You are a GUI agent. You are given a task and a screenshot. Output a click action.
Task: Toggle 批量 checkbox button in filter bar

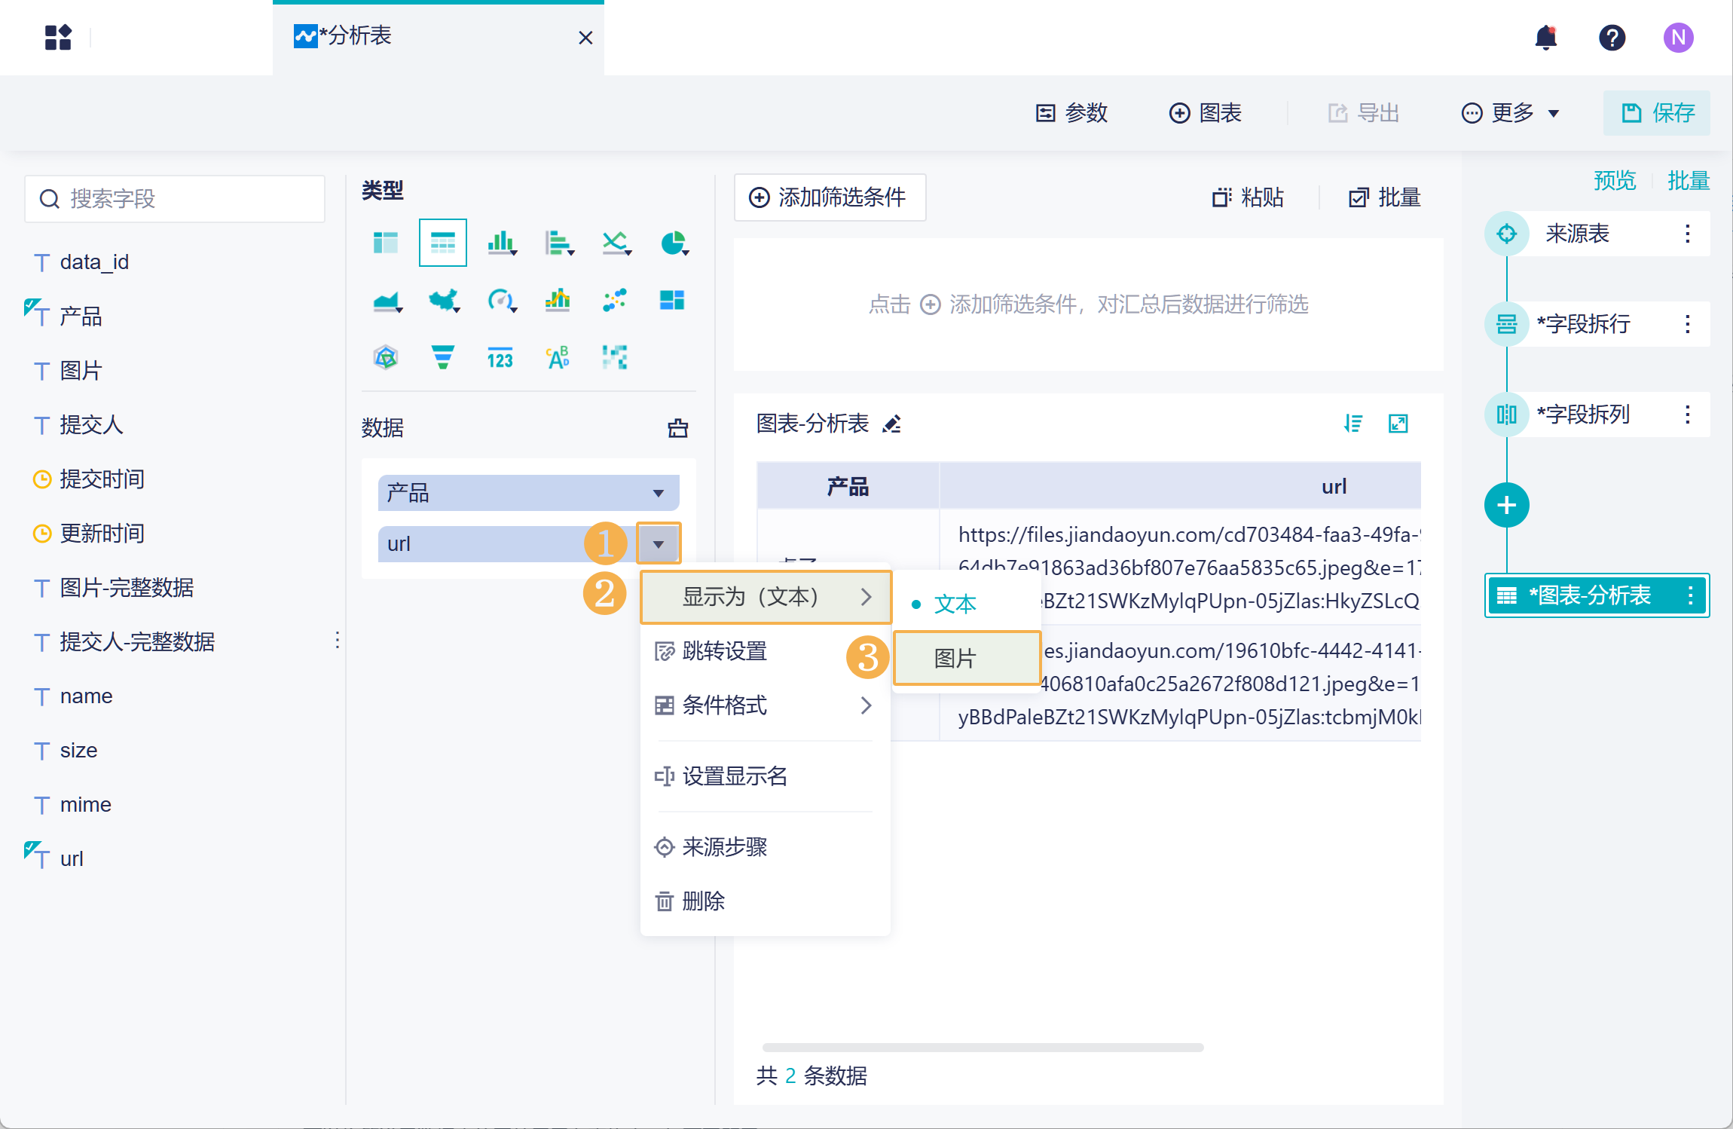(x=1384, y=197)
